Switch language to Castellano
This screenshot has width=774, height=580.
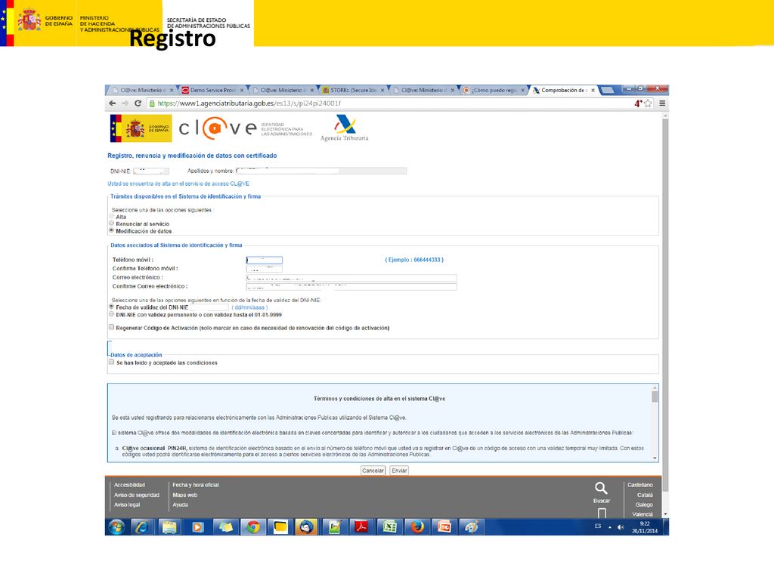pos(639,485)
